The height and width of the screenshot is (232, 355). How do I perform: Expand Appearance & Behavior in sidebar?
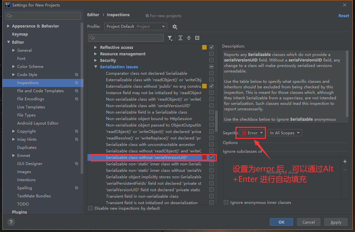pos(8,26)
